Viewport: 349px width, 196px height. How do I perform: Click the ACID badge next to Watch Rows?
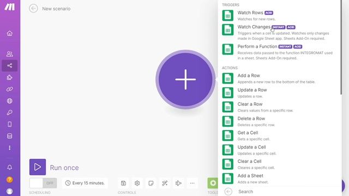[x=269, y=13]
